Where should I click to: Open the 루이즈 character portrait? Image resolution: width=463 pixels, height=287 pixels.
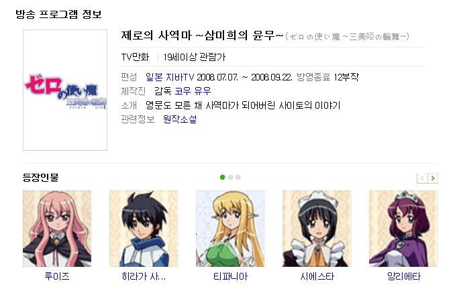[57, 229]
